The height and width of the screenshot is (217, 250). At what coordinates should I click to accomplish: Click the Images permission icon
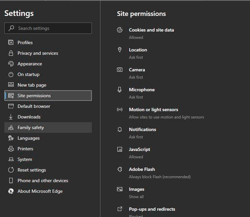(x=120, y=189)
